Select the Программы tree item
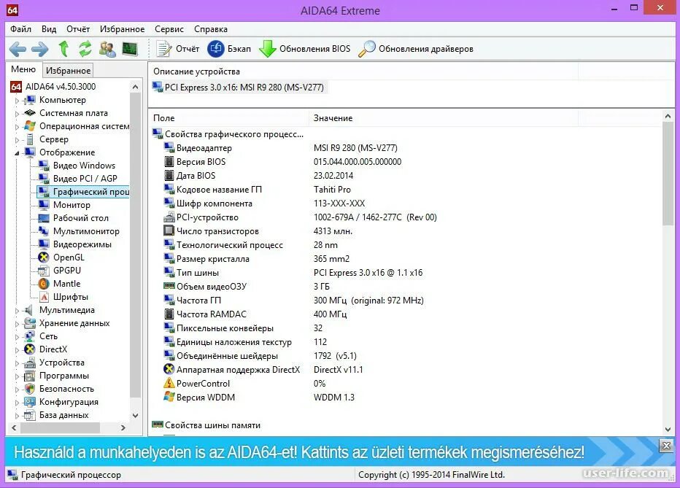Screen dimensions: 680x488 click(x=63, y=376)
